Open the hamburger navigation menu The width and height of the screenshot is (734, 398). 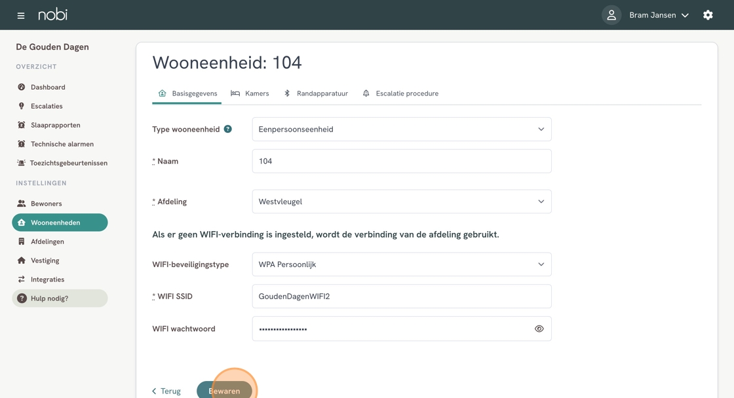21,15
